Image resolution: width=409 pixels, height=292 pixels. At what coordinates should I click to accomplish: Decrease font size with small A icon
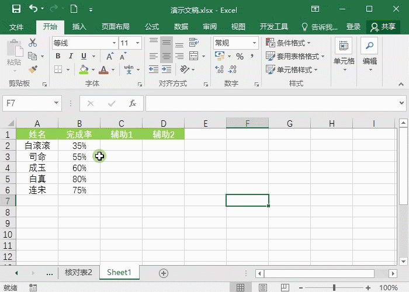[x=123, y=56]
